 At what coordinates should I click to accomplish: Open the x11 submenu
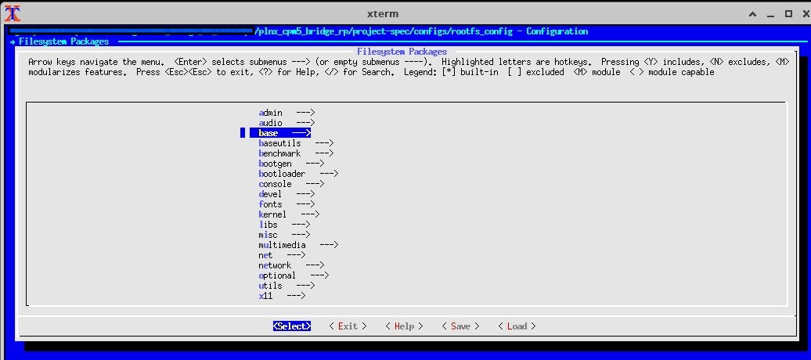tap(265, 296)
